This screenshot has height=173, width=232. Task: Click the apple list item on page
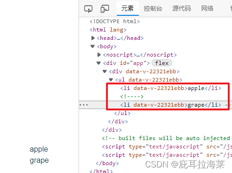[39, 149]
